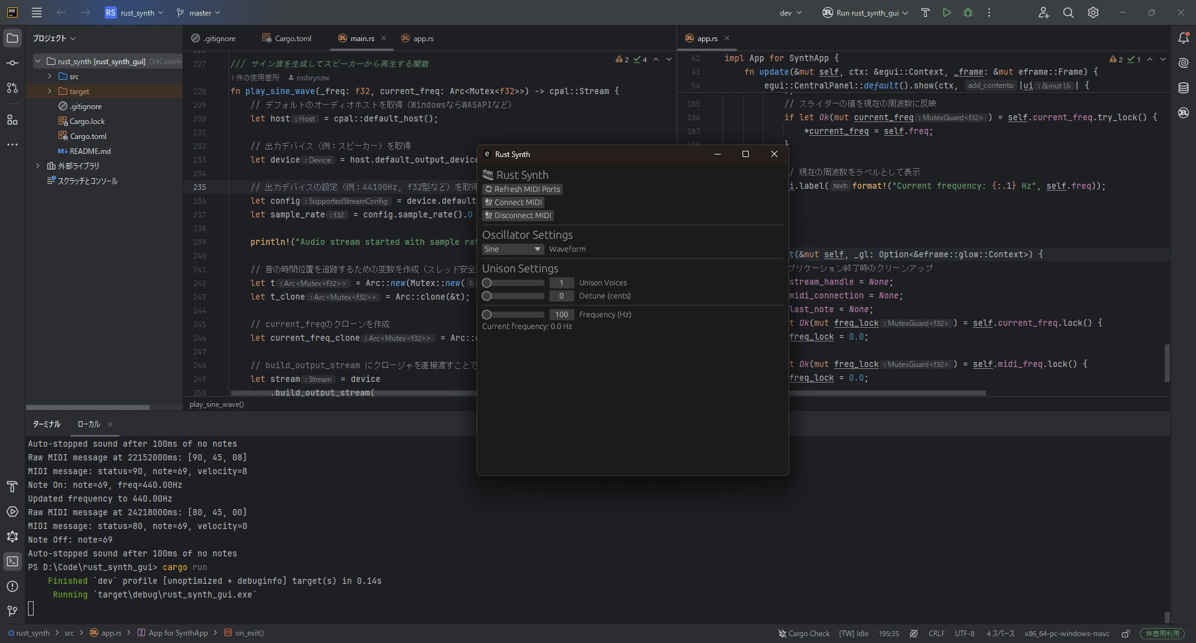Click CRLF line separator in status bar
Screen dimensions: 1196x643
[x=936, y=634]
